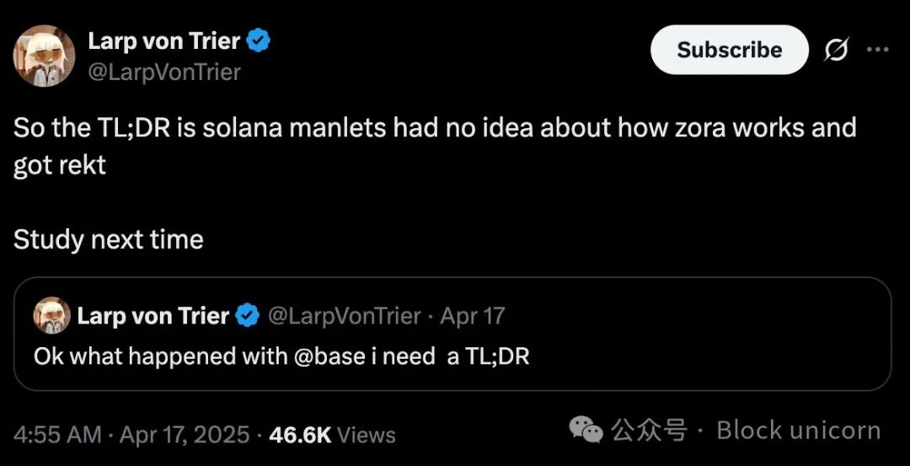The width and height of the screenshot is (910, 466).
Task: Click the Apr 17 date on quoted tweet
Action: [473, 316]
